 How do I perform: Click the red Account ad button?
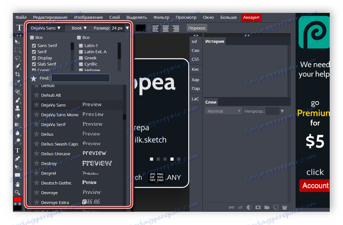(x=315, y=185)
